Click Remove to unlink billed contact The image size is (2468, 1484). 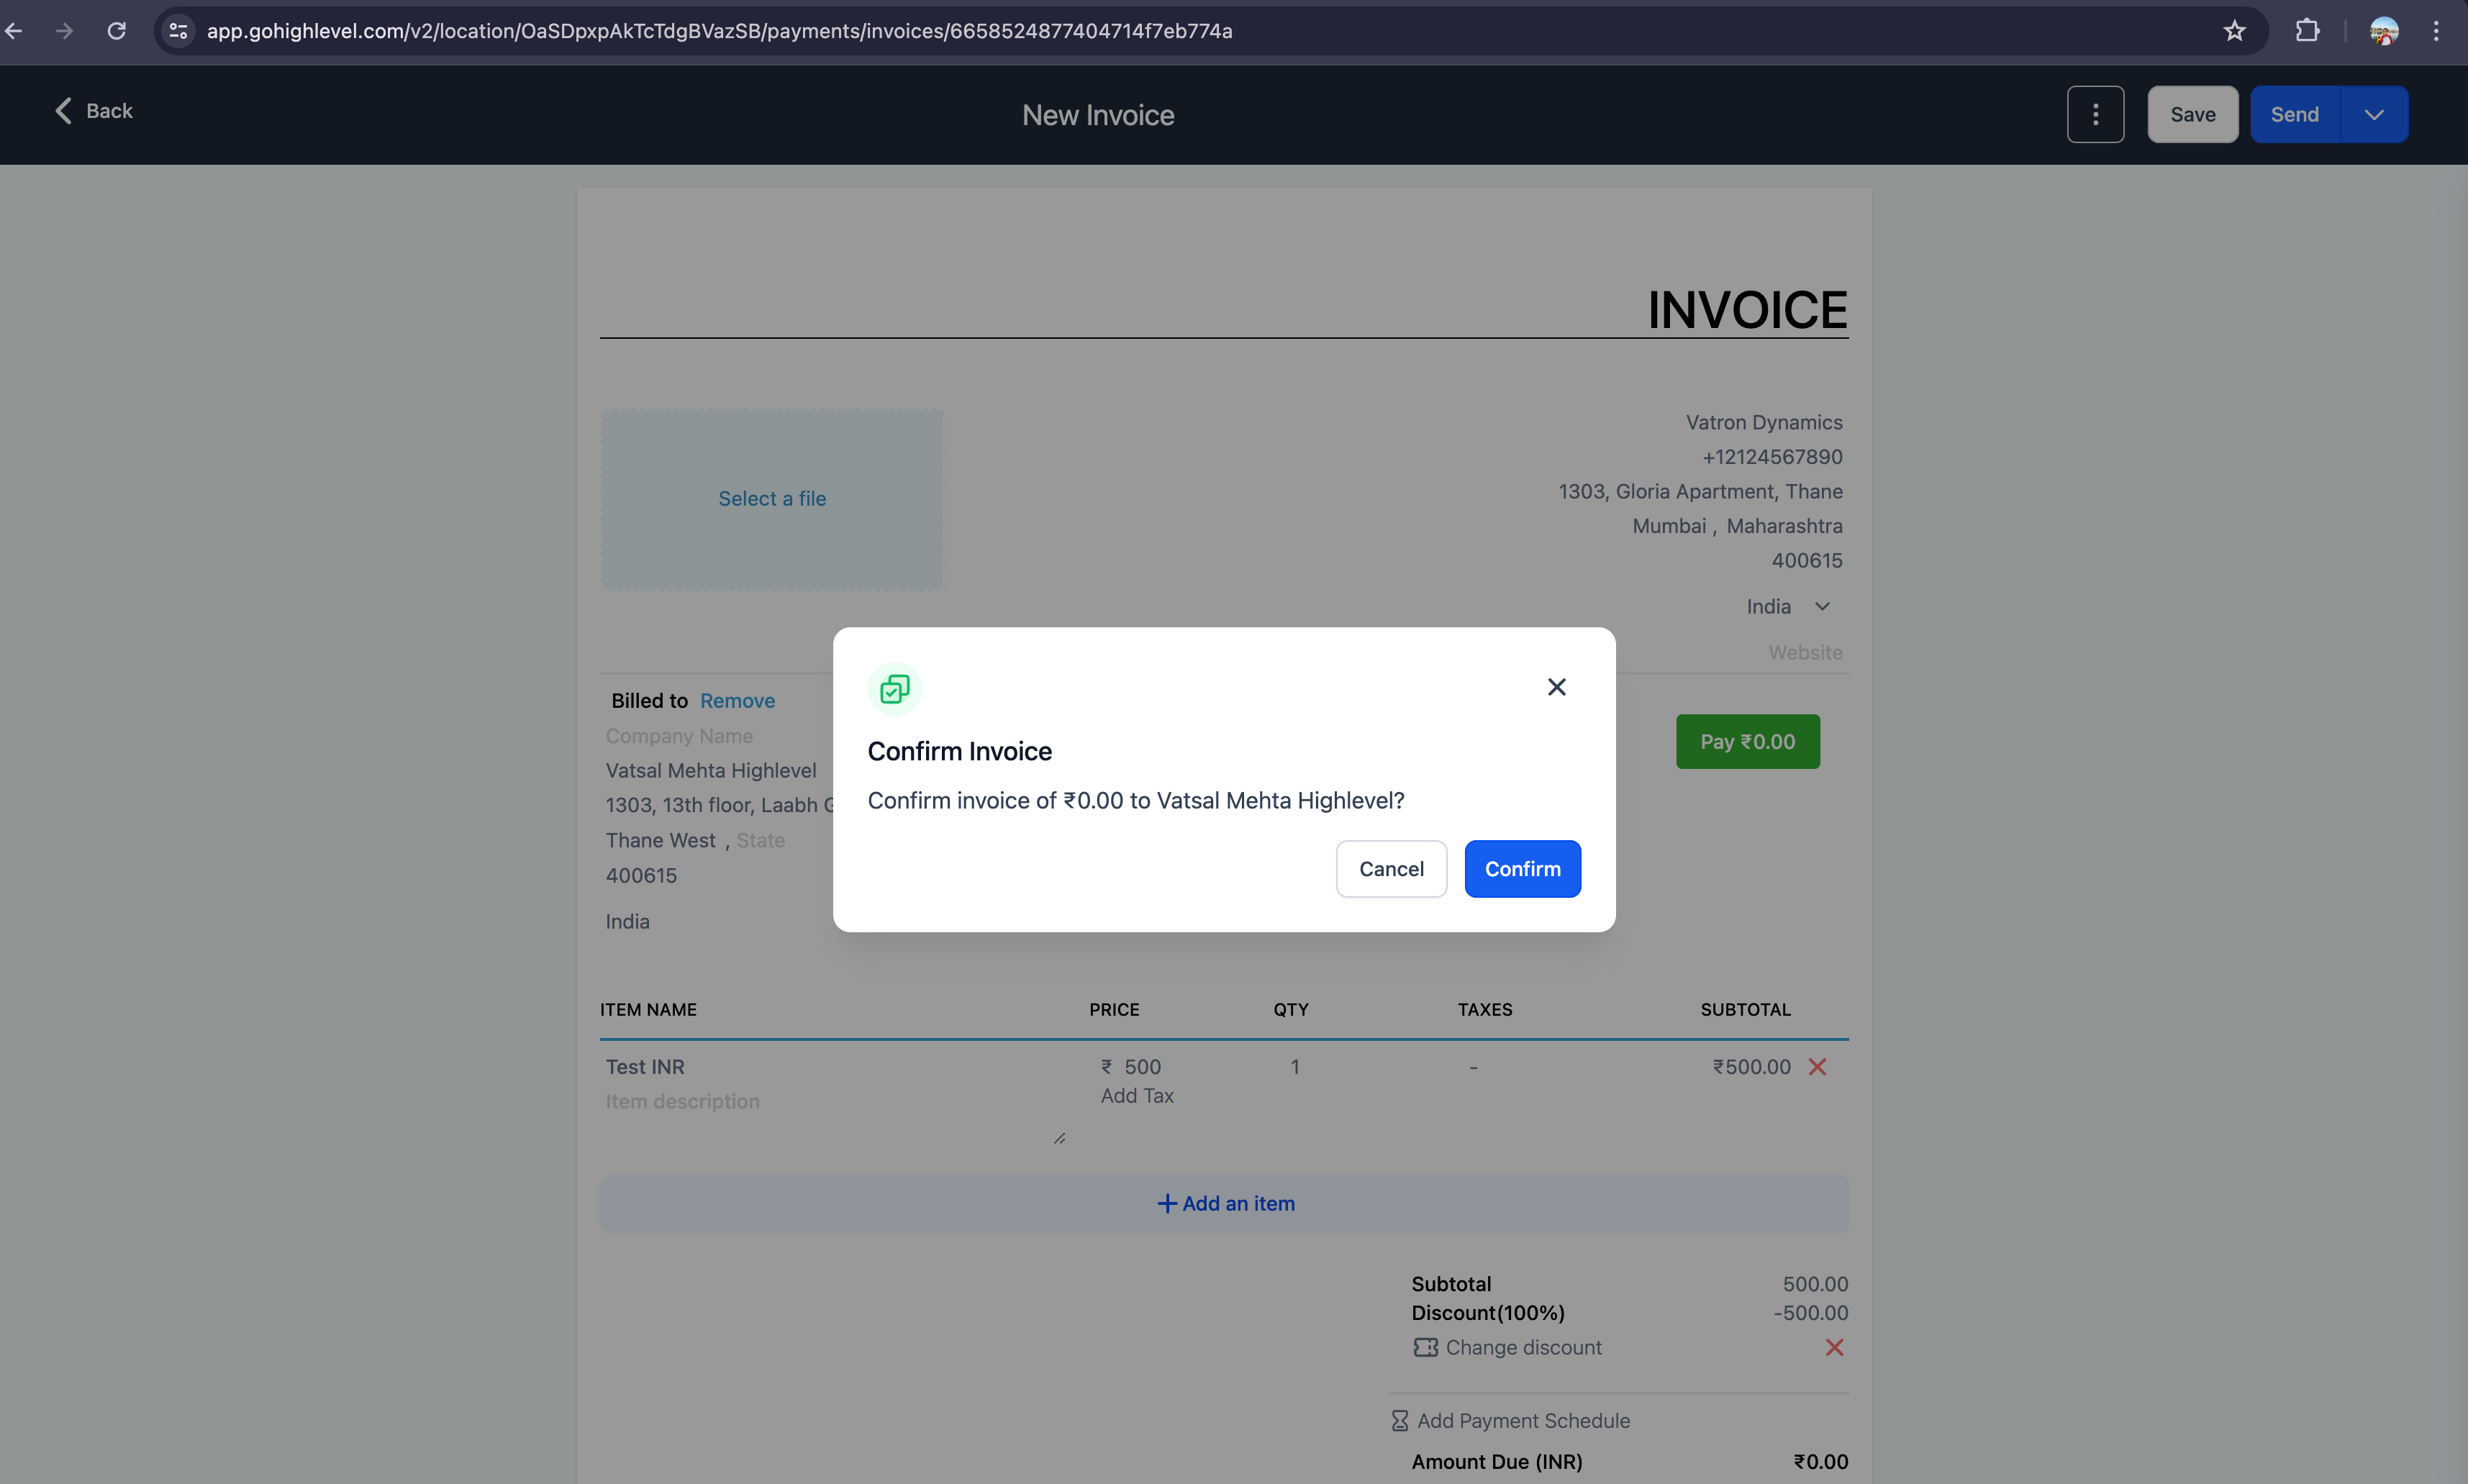(735, 701)
